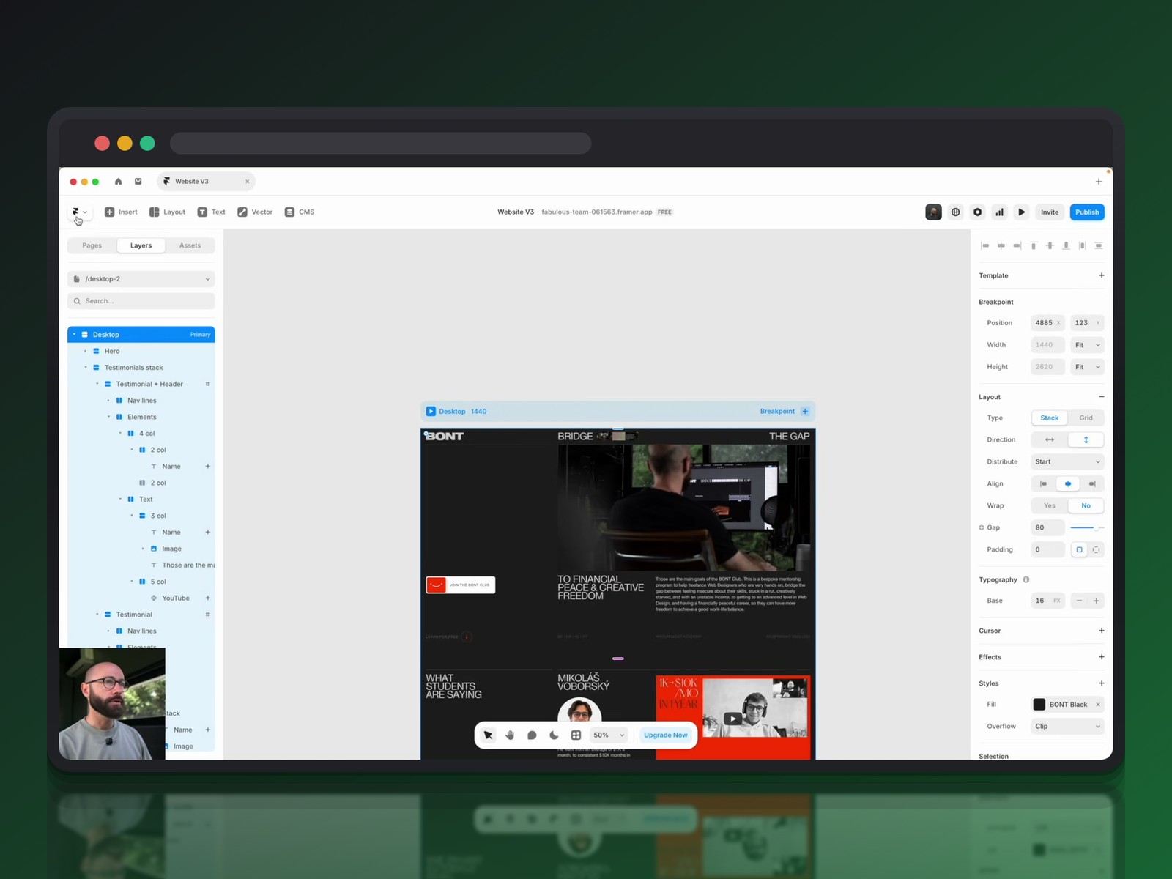Image resolution: width=1172 pixels, height=879 pixels.
Task: Select the Vector tool
Action: click(255, 212)
